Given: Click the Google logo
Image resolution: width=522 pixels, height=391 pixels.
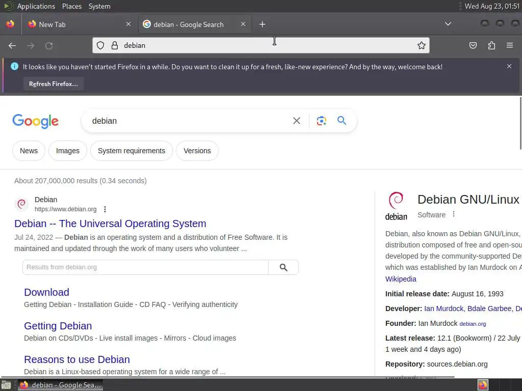Looking at the screenshot, I should coord(36,121).
